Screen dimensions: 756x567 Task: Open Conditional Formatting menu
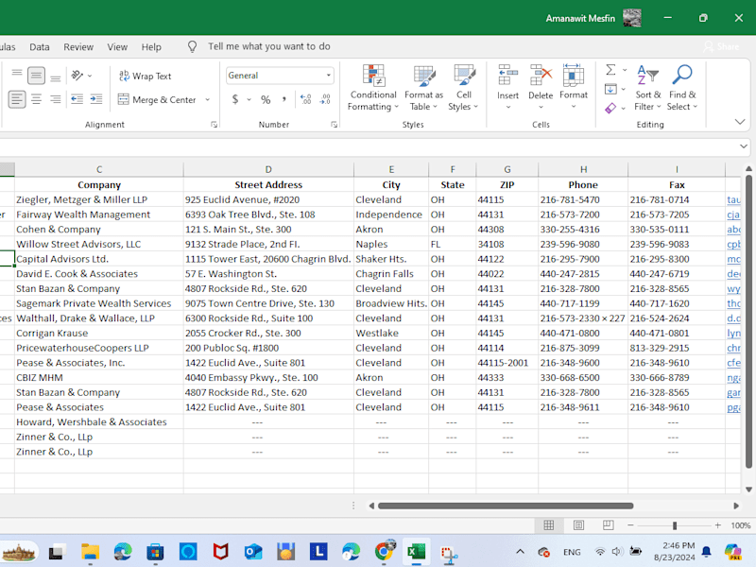tap(373, 87)
